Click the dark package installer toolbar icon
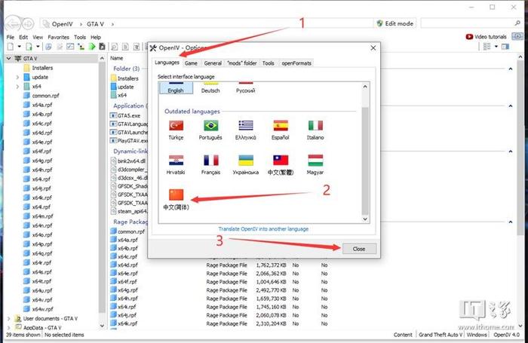 [x=102, y=47]
